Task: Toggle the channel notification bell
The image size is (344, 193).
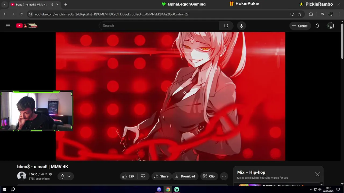Action: coord(62,176)
